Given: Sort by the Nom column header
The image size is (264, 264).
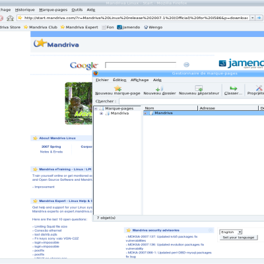Looking at the screenshot, I should 170,108.
